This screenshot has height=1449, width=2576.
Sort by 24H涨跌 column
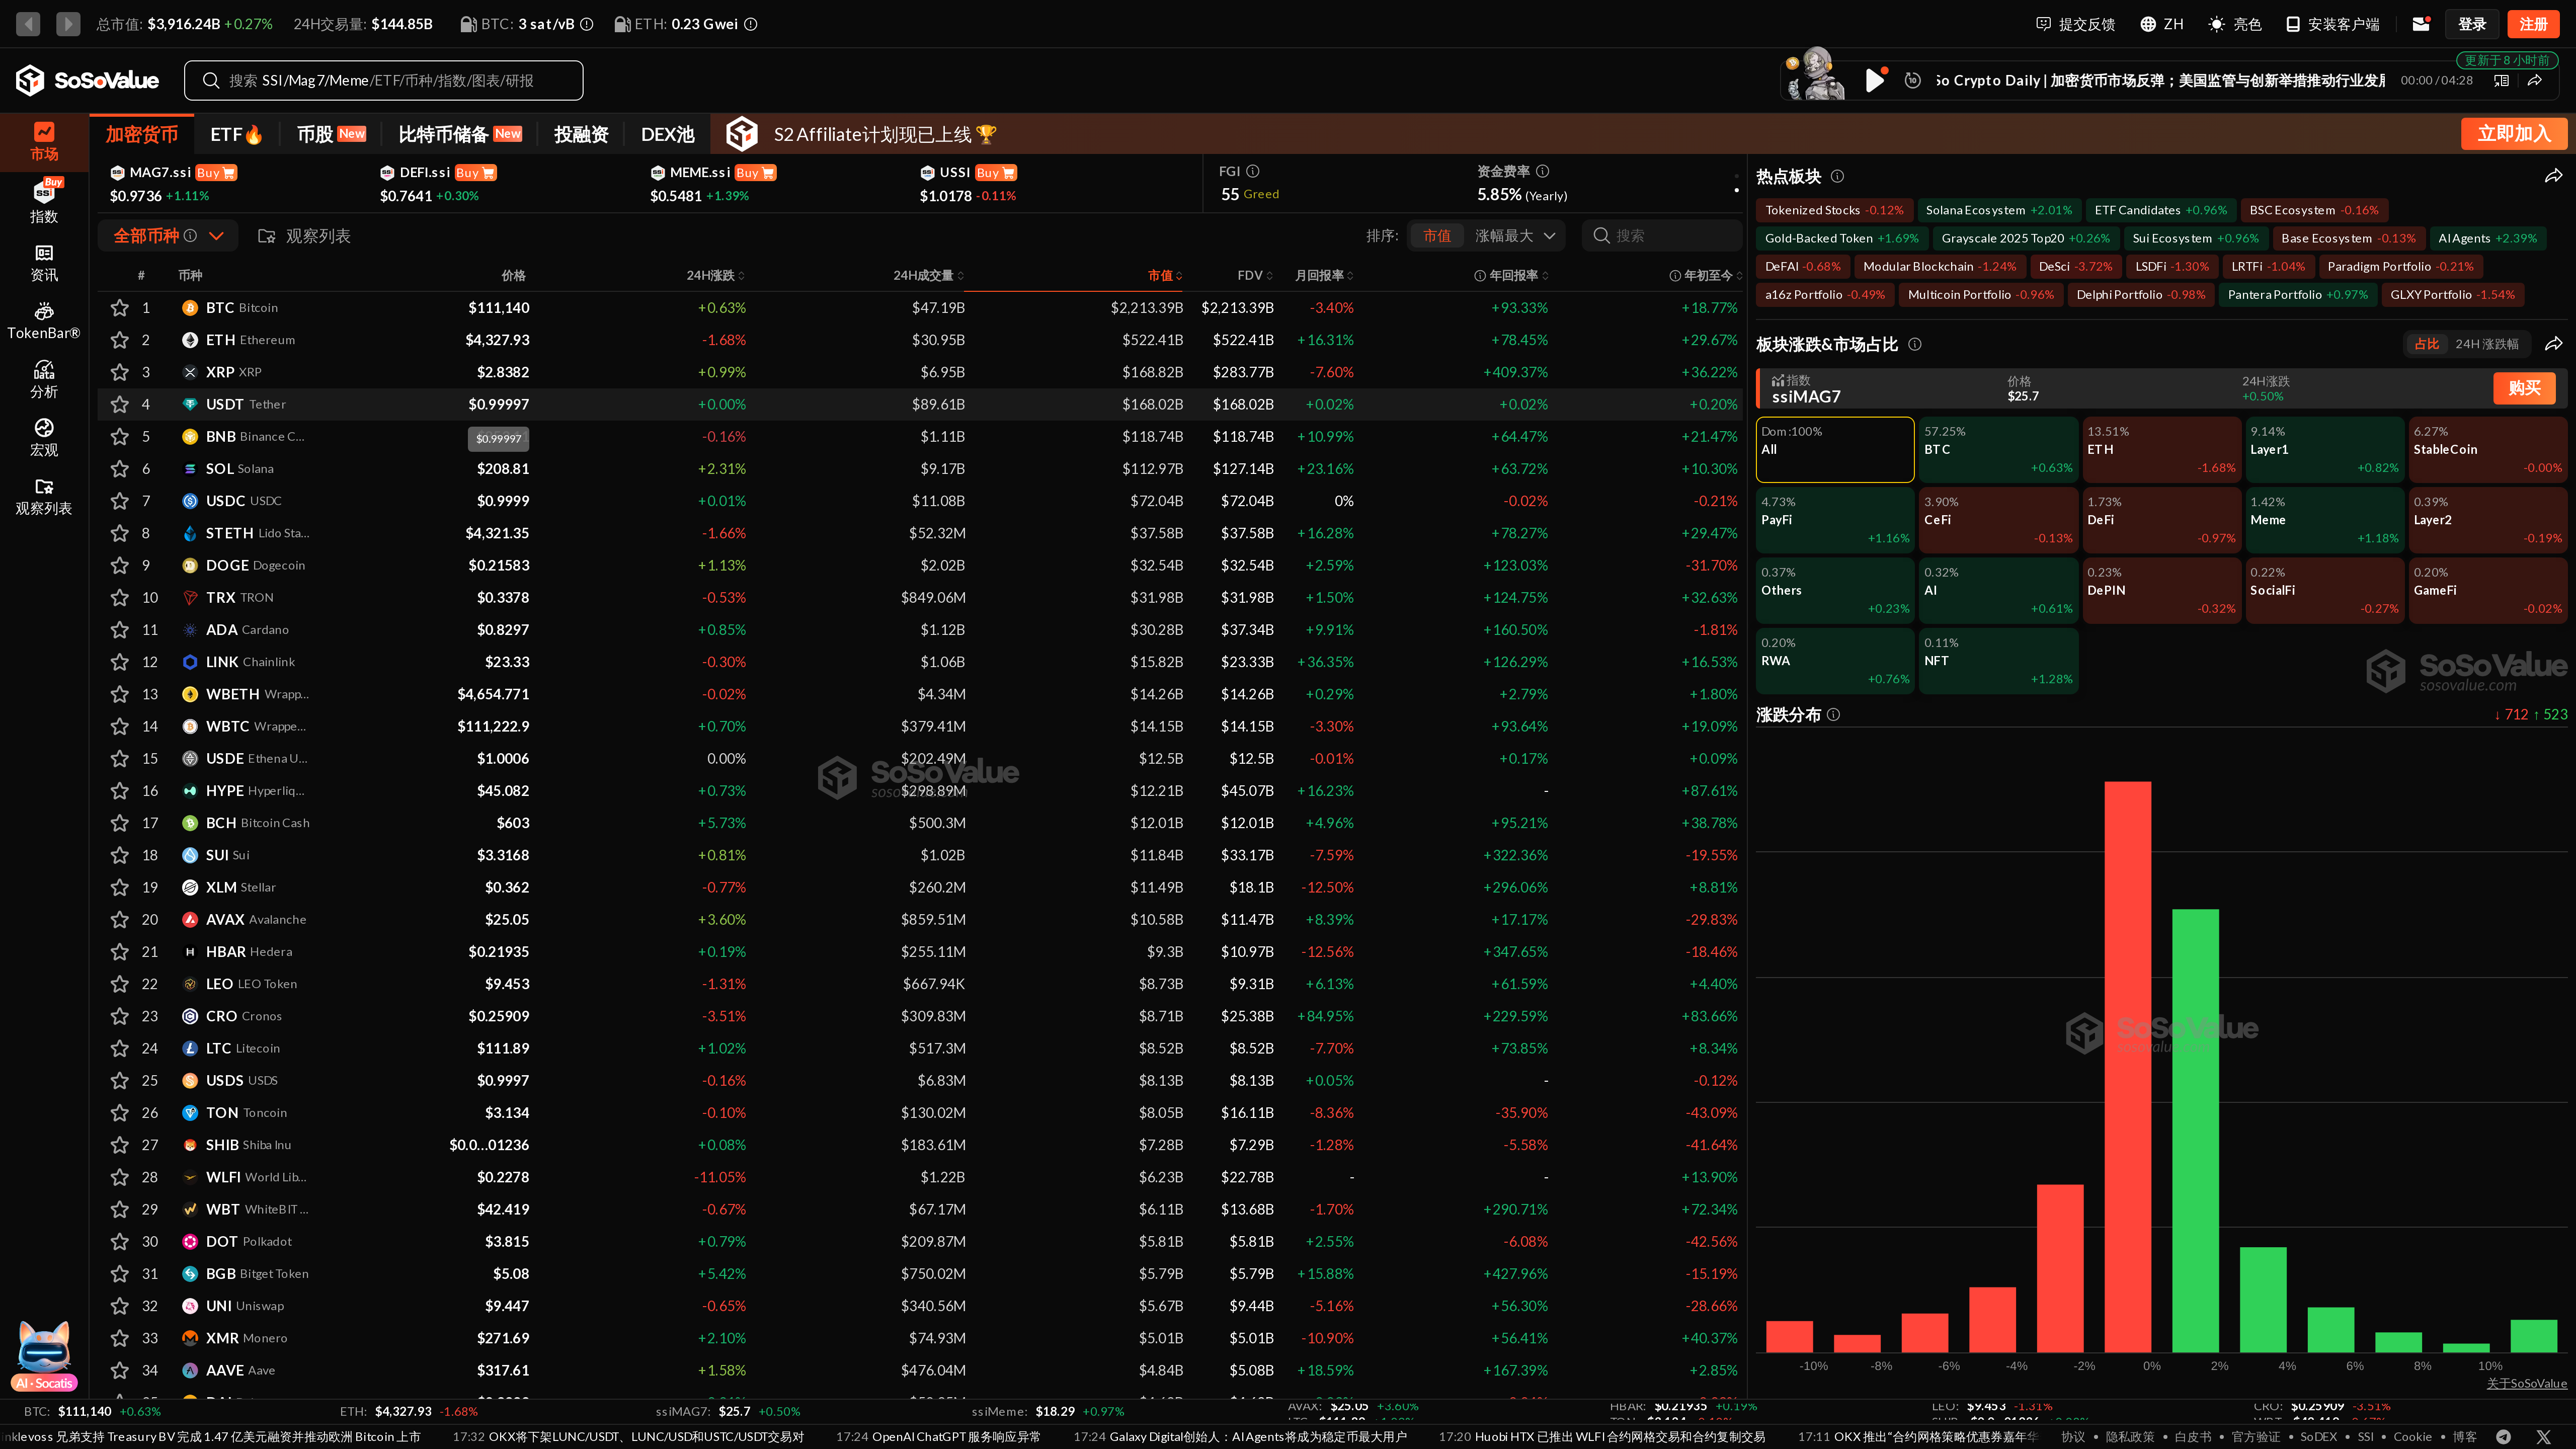click(x=715, y=275)
